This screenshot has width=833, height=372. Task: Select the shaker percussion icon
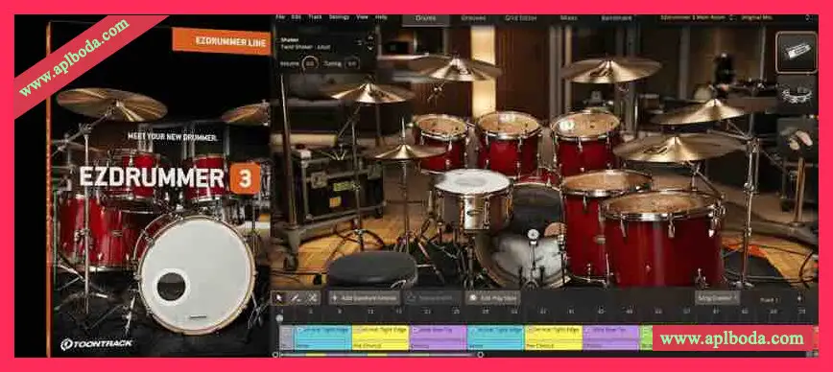point(797,52)
